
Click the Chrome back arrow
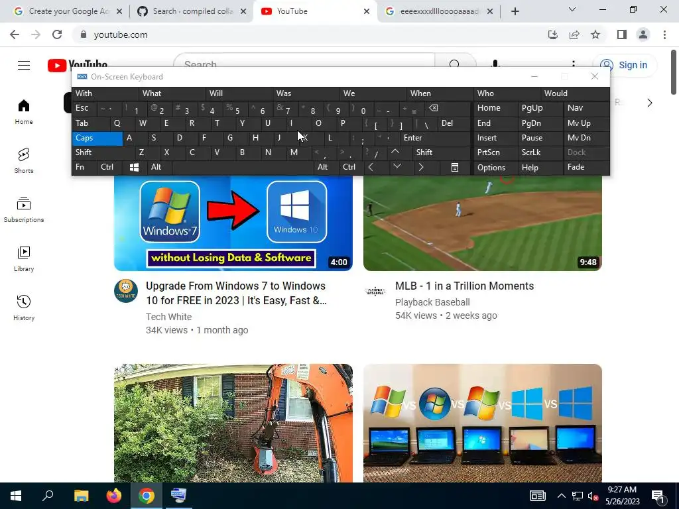coord(15,34)
